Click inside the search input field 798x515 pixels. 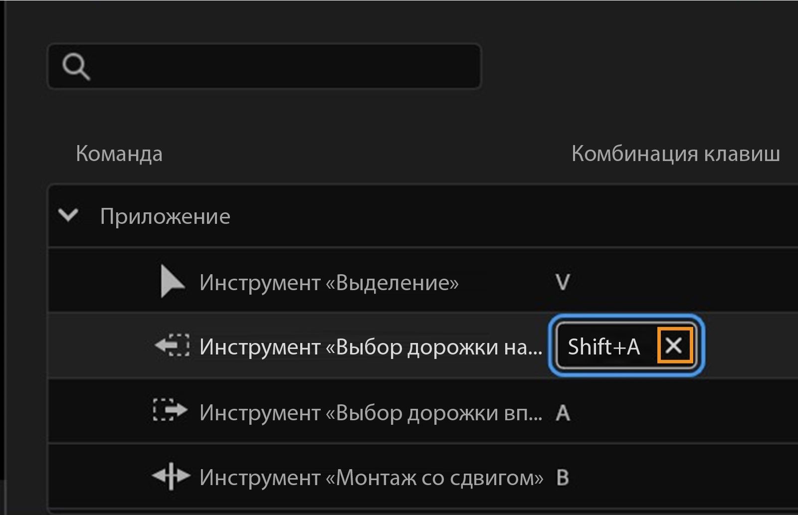[x=274, y=66]
